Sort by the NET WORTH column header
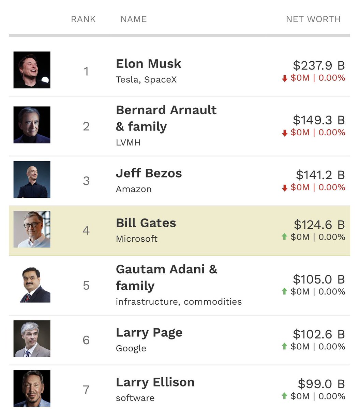Screen dimensions: 359x409 tap(313, 19)
